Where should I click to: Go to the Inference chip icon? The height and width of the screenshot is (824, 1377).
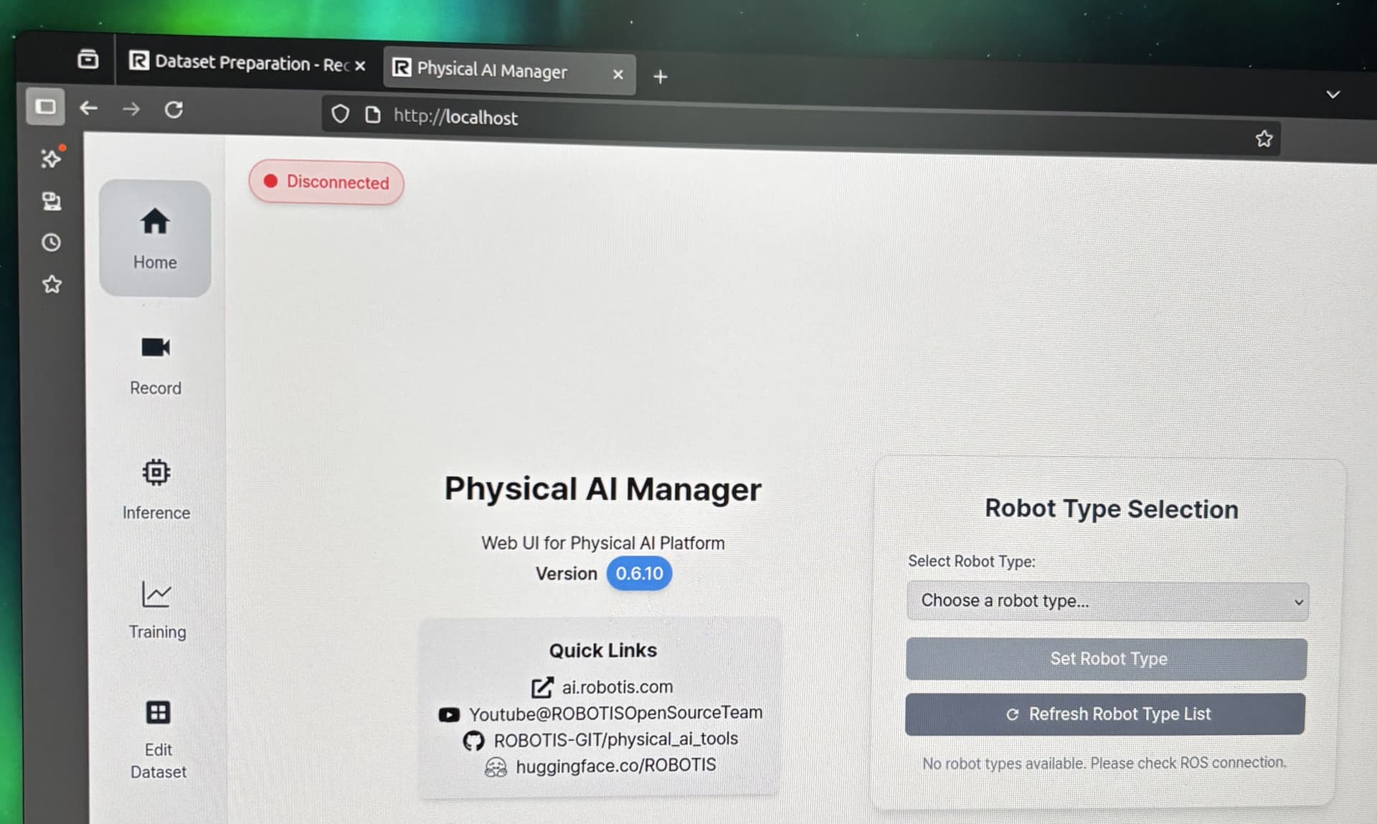(156, 473)
